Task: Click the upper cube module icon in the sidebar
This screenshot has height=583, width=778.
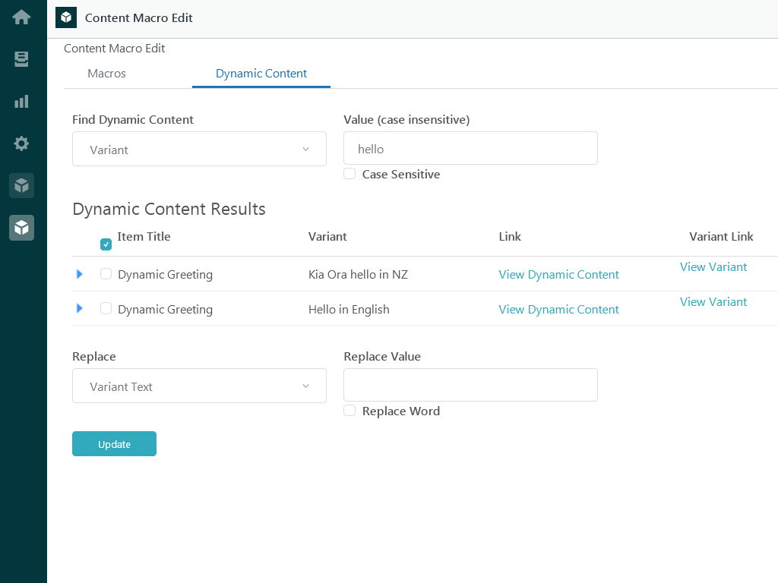Action: tap(21, 185)
